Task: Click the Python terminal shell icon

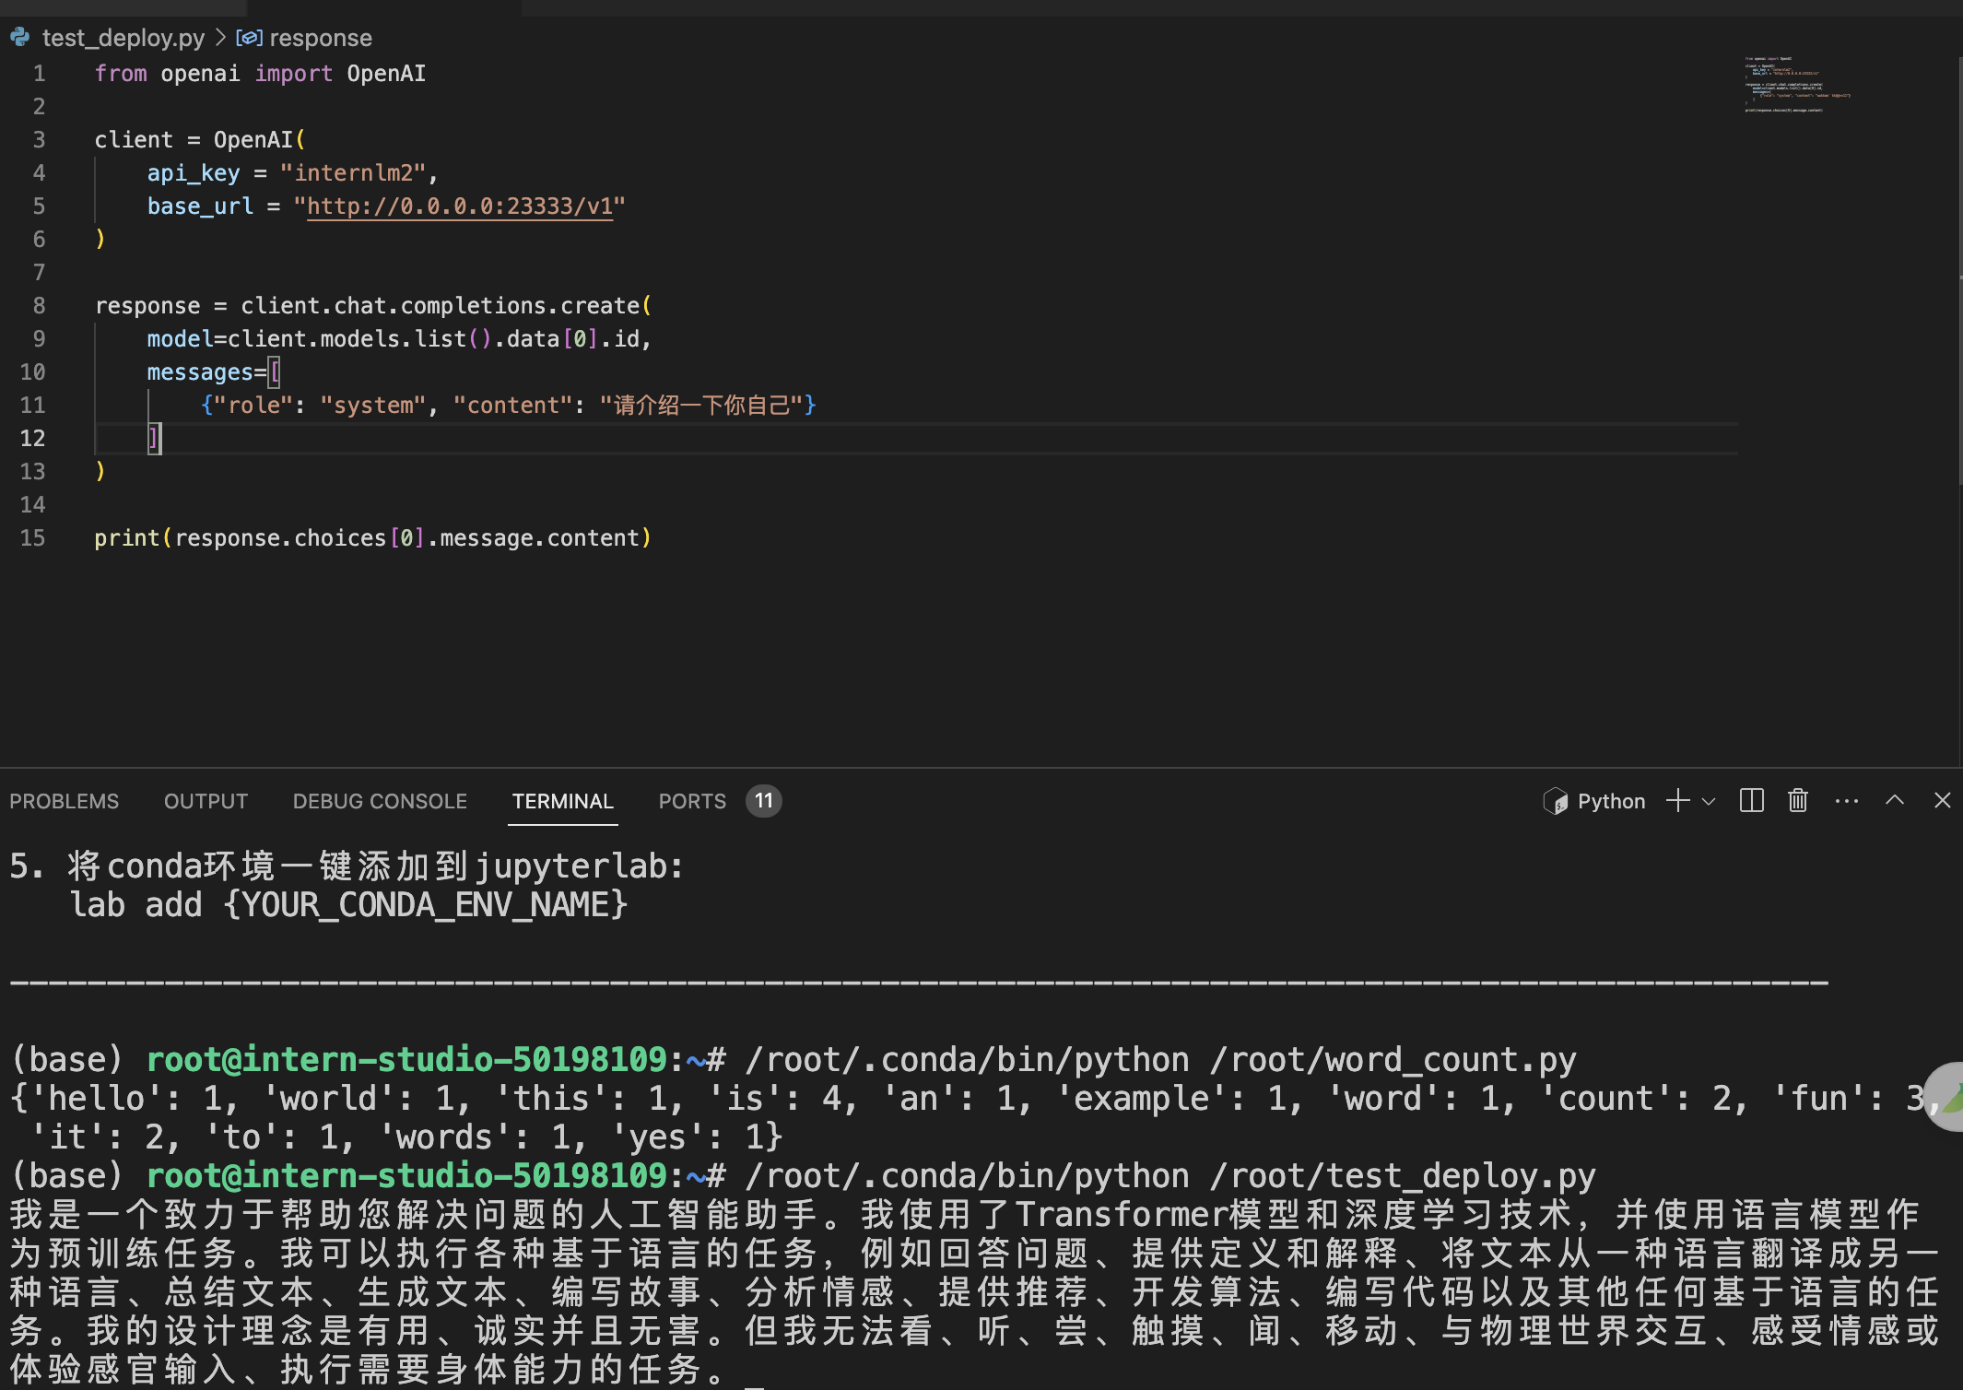Action: click(1556, 801)
